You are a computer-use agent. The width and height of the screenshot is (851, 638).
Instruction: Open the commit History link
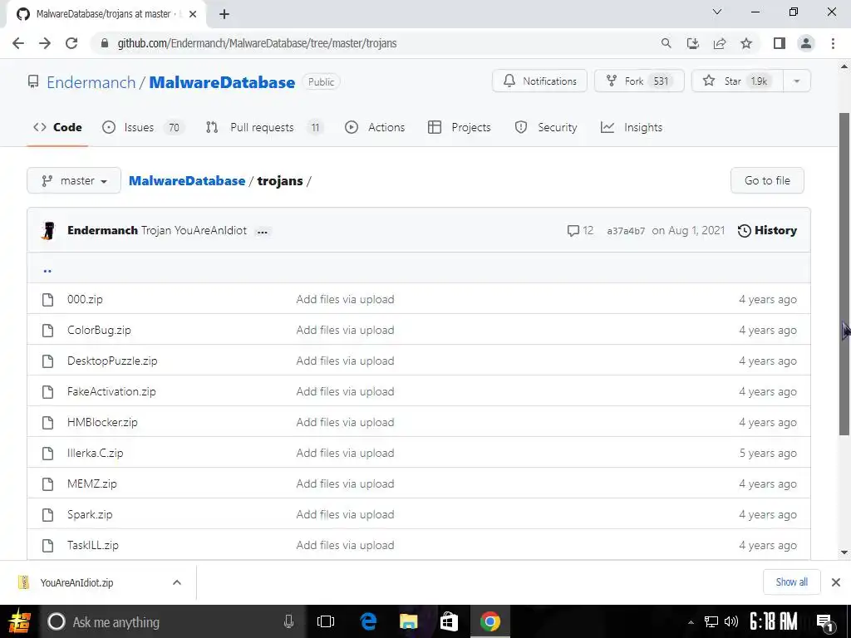[767, 231]
